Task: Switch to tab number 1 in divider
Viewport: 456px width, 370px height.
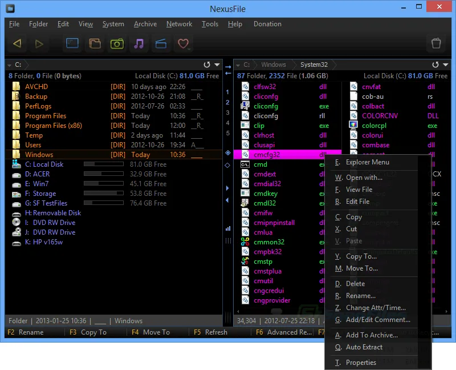Action: (x=227, y=92)
